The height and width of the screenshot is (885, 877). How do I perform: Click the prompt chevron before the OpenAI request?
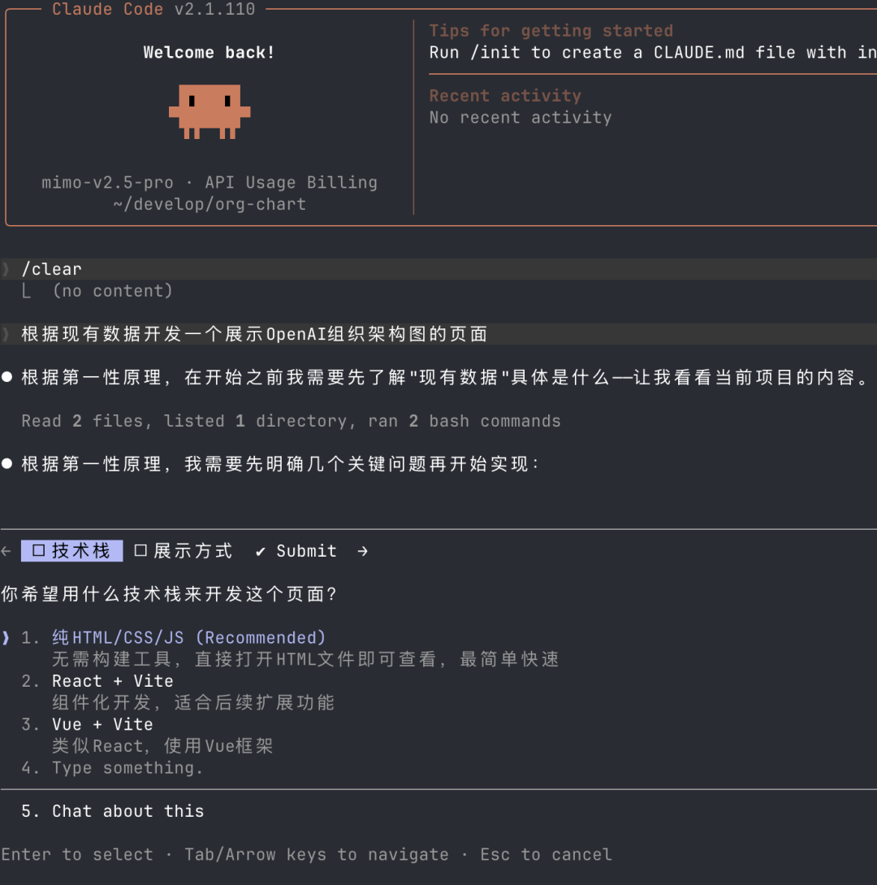[6, 334]
